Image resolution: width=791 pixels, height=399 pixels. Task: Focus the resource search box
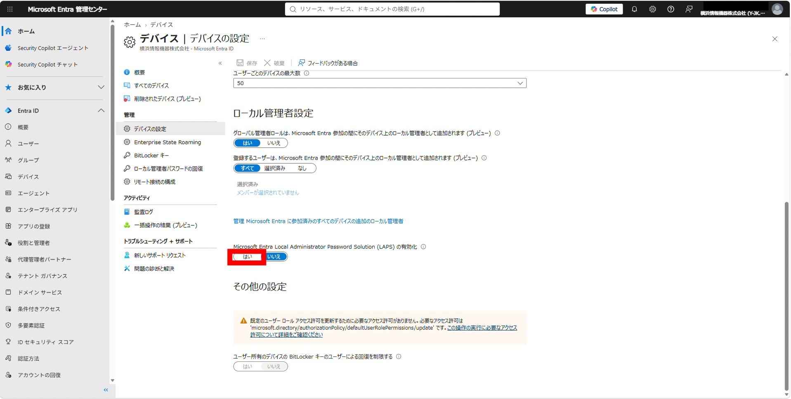tap(392, 9)
